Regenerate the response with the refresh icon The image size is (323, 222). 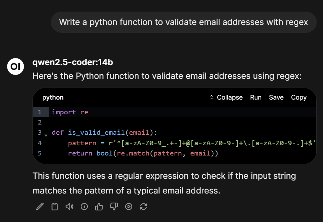[143, 207]
